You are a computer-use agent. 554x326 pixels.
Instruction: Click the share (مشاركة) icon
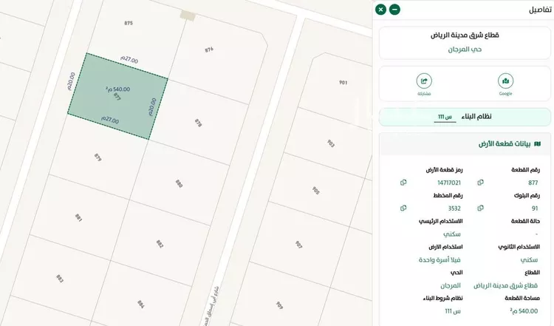click(x=424, y=81)
